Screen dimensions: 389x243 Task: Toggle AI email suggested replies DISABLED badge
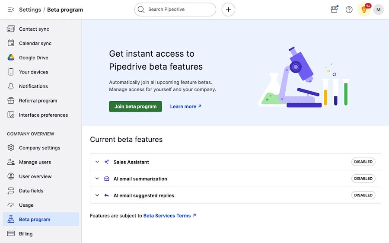click(x=363, y=195)
